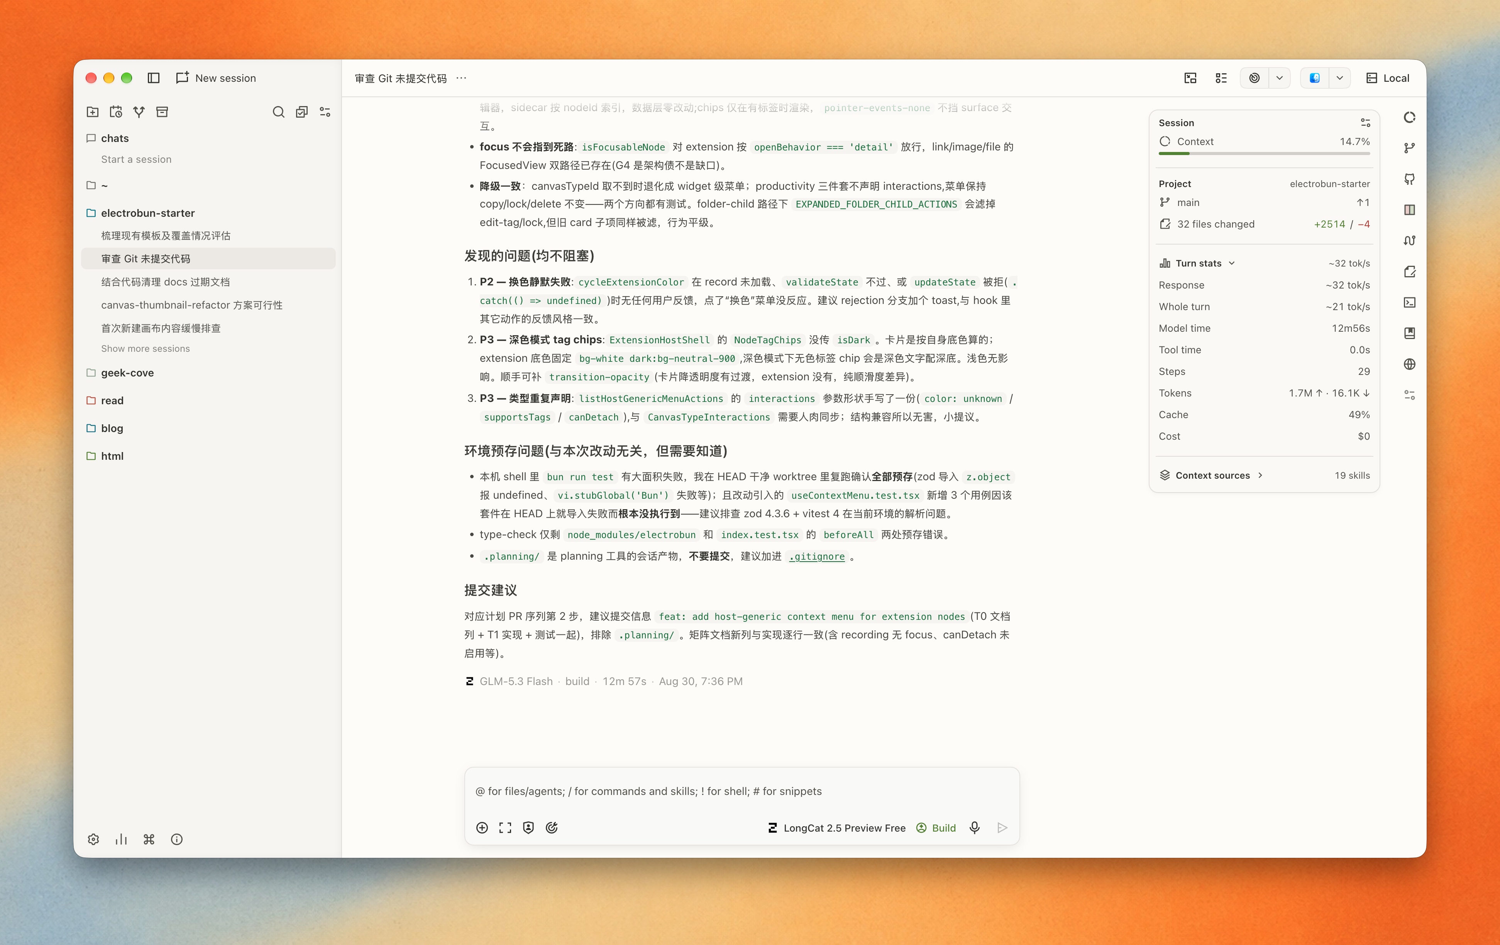
Task: Expand the Turn stats dropdown
Action: tap(1197, 263)
